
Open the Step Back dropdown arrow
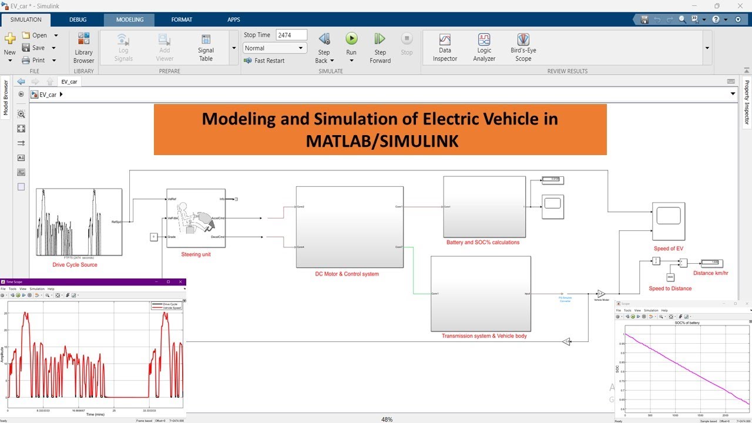[332, 61]
